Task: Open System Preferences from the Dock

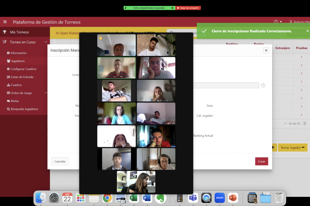Action: pos(54,198)
